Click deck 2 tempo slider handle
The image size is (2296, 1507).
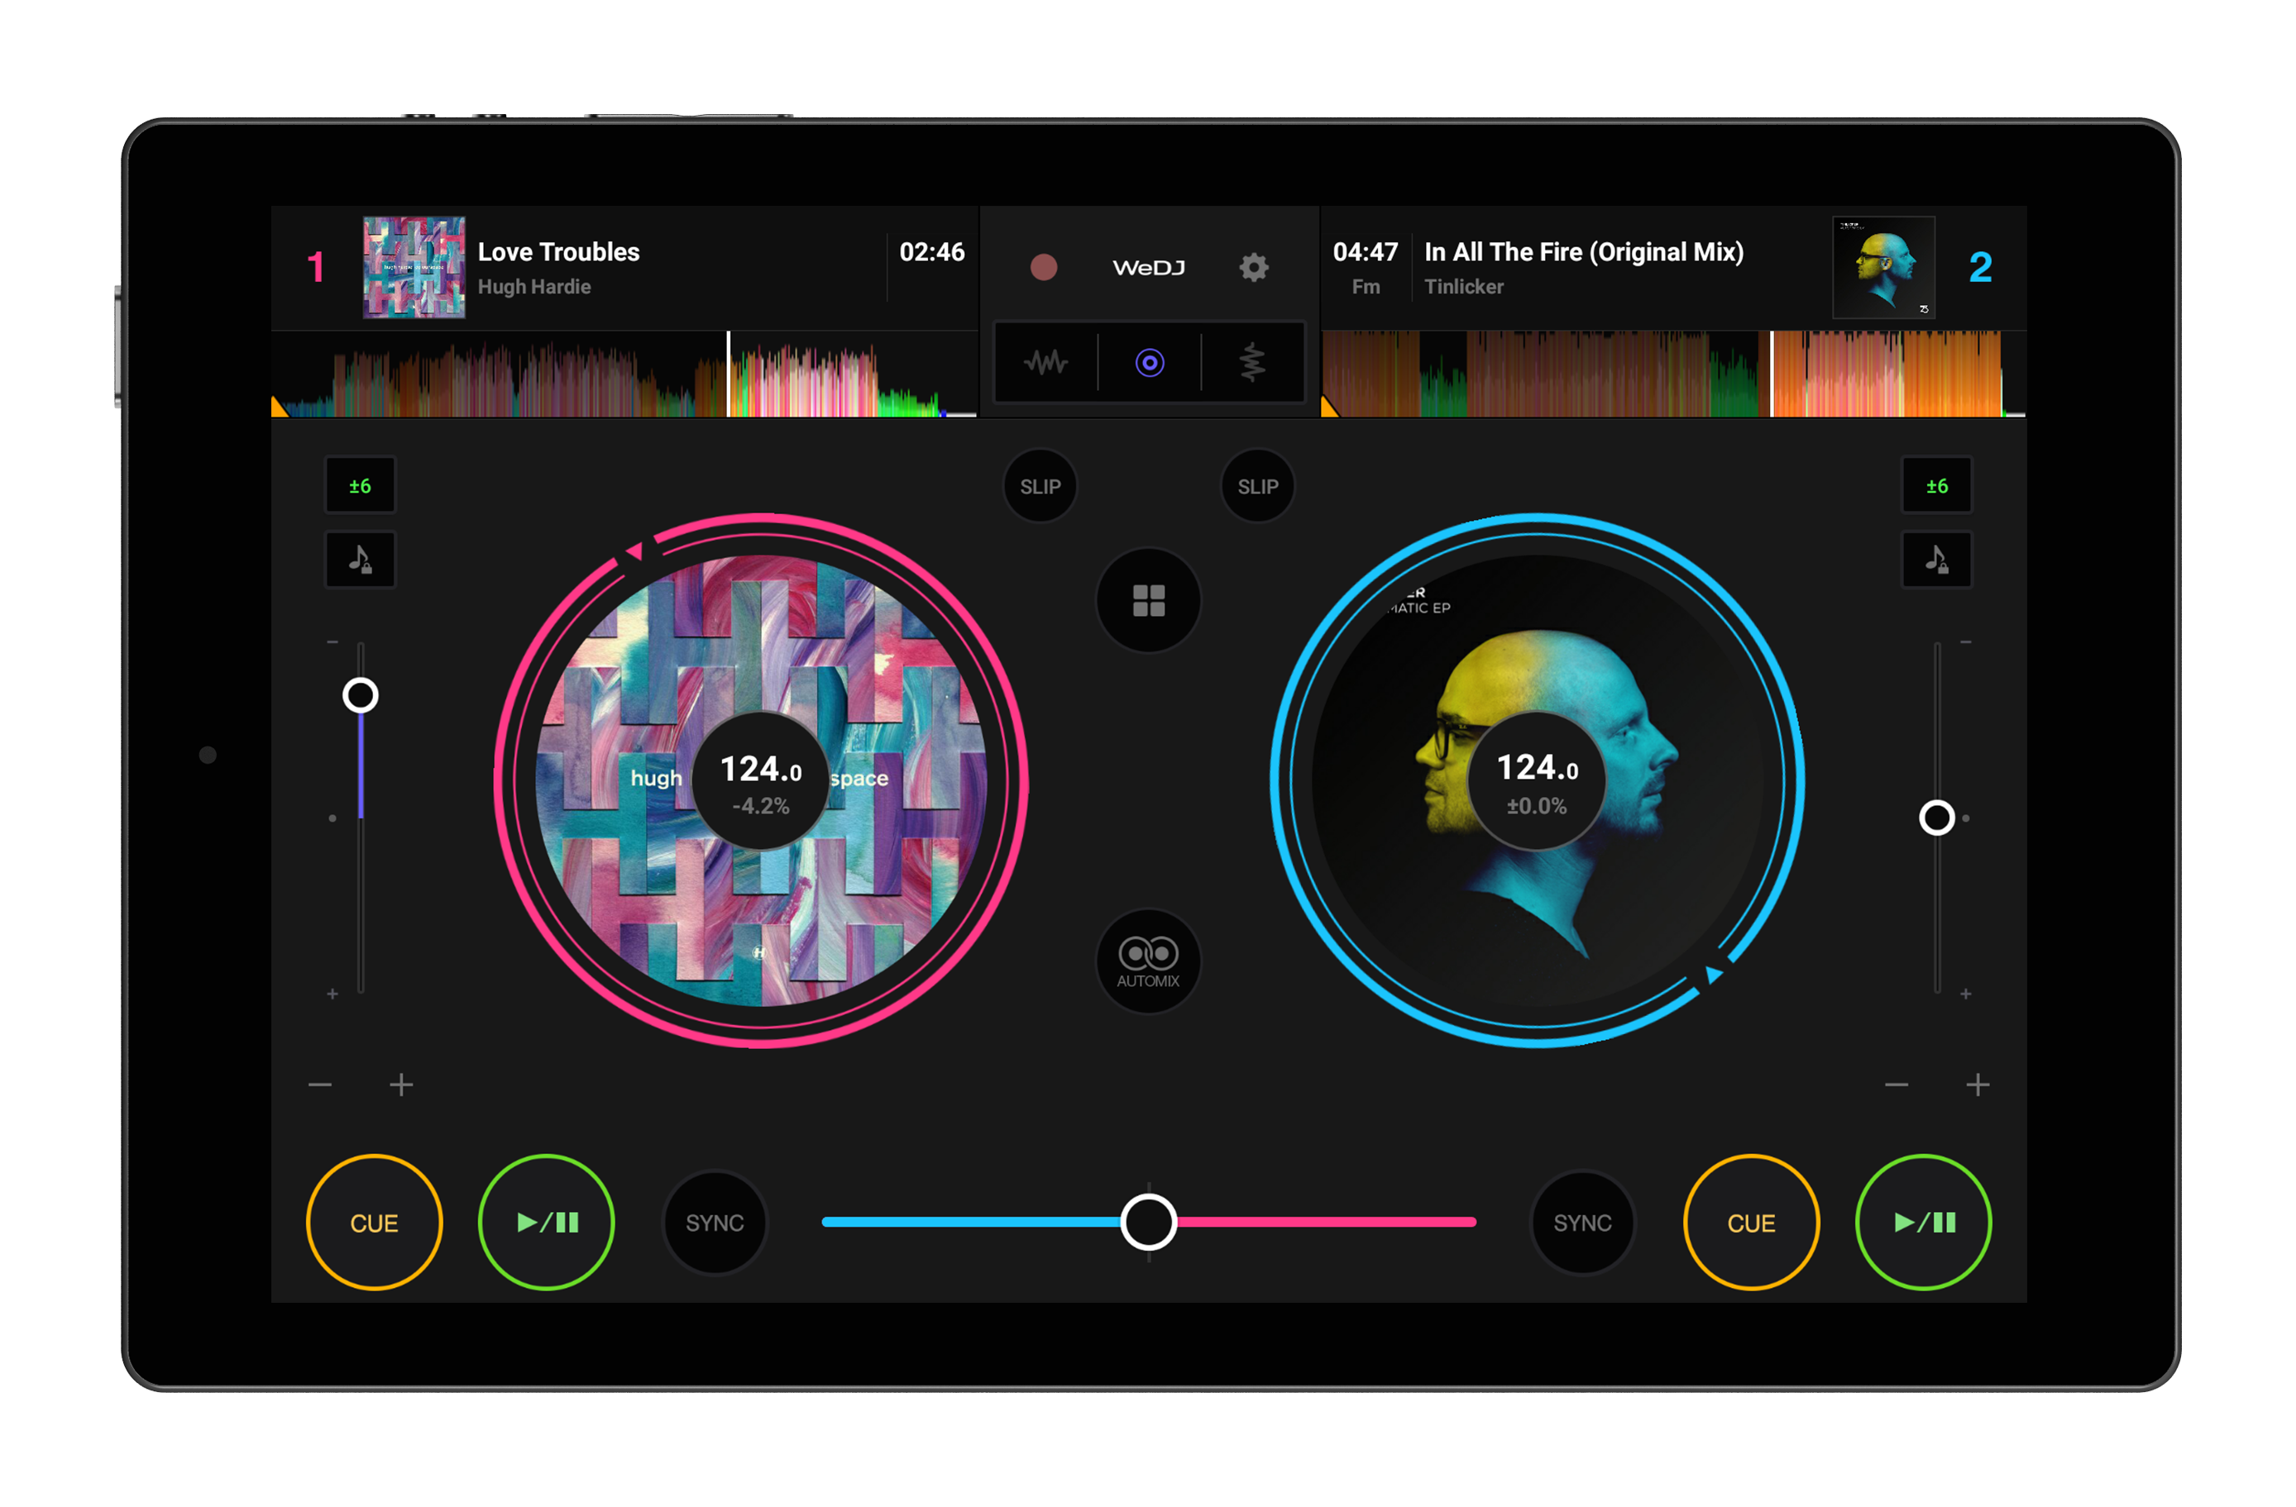tap(1936, 818)
